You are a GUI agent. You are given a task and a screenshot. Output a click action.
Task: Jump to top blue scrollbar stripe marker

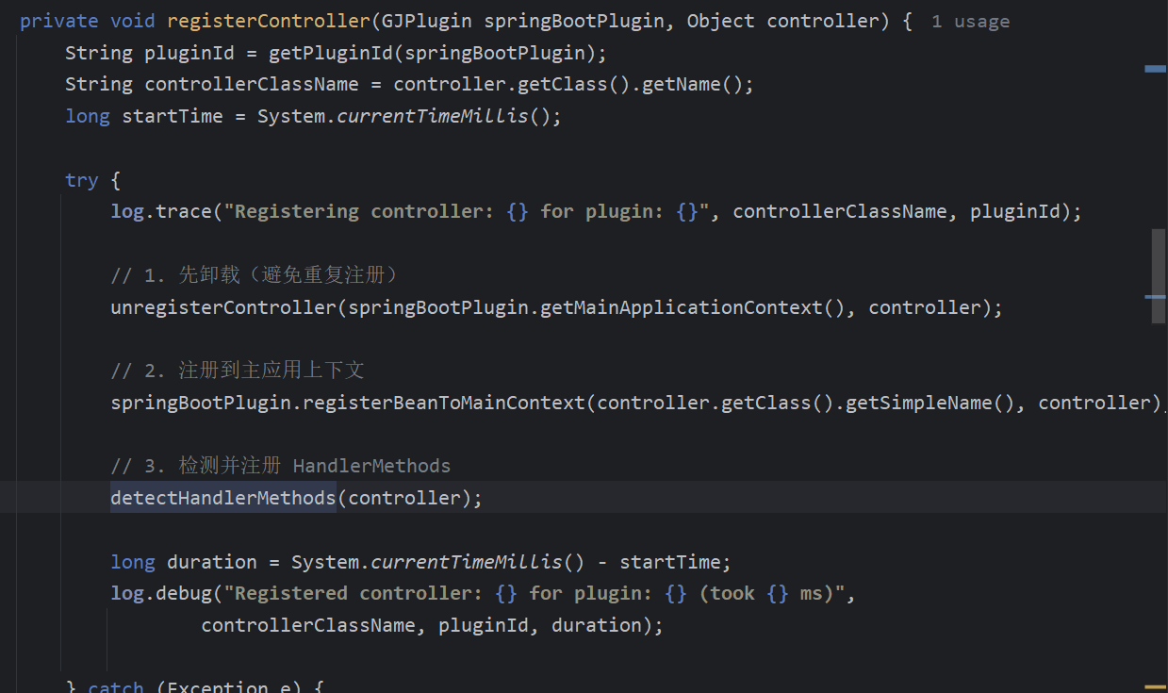(1156, 69)
